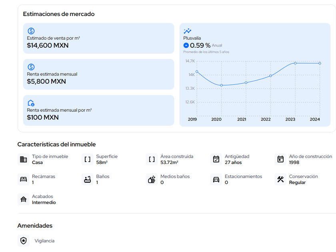Click the 2020 data point on the chart
336x252 pixels.
tap(221, 85)
